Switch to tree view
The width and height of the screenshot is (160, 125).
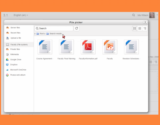coord(145,28)
